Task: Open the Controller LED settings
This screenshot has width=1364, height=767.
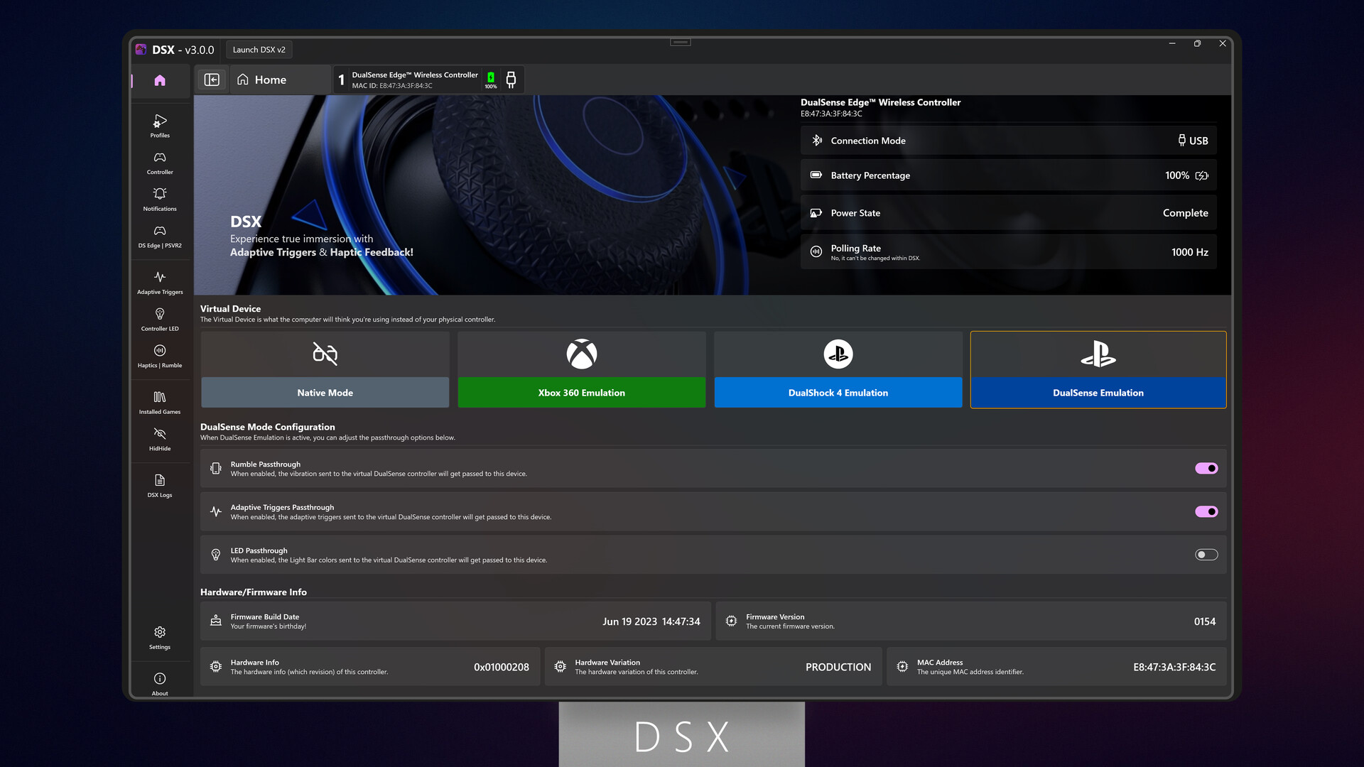Action: pos(159,318)
